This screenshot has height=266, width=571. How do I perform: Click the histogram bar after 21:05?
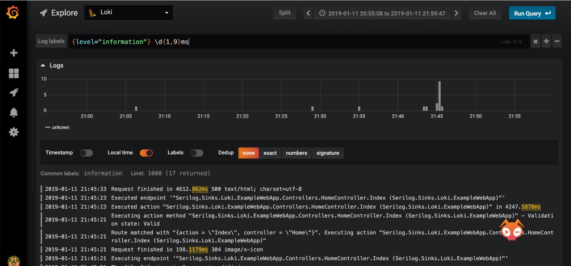136,109
